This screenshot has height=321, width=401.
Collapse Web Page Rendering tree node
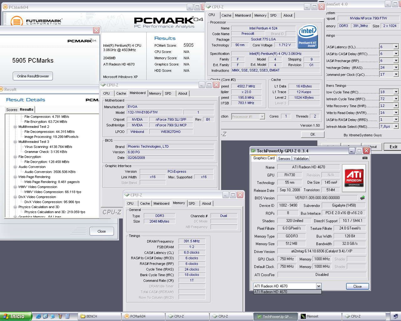(x=15, y=177)
